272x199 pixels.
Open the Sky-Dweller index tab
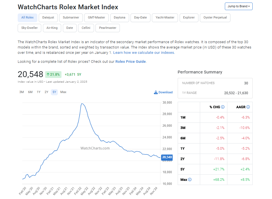(x=29, y=28)
